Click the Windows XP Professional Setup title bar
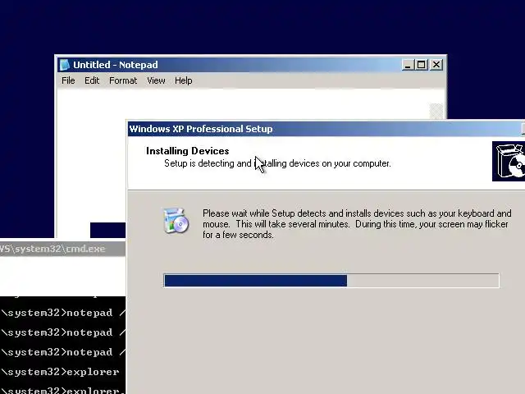The image size is (525, 394). (325, 129)
